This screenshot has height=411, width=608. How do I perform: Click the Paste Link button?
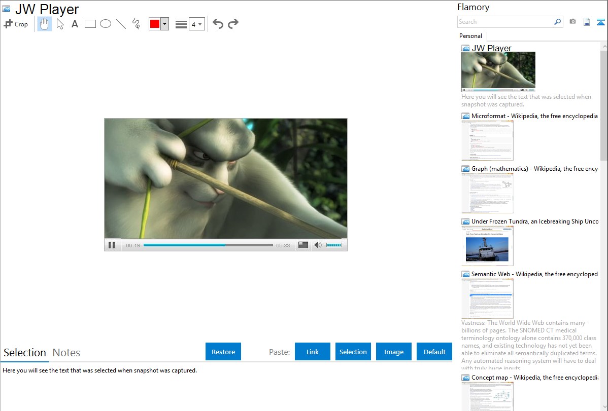(313, 351)
